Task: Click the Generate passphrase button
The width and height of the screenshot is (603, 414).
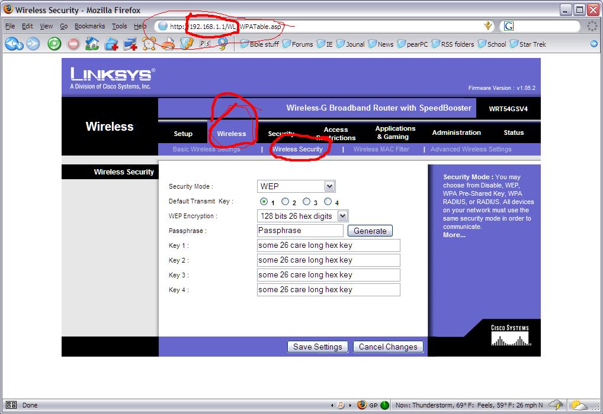Action: (x=370, y=231)
